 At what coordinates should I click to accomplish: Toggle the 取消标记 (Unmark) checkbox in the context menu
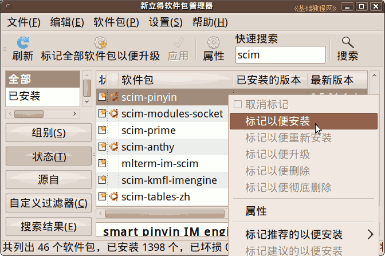(238, 104)
